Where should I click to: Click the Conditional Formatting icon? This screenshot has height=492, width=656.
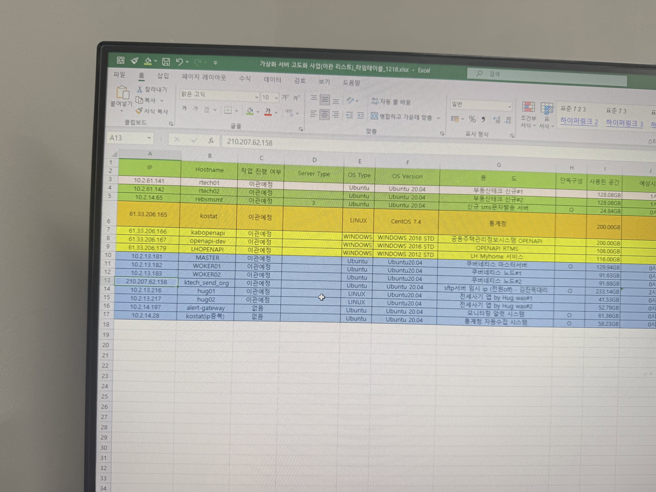[x=528, y=107]
